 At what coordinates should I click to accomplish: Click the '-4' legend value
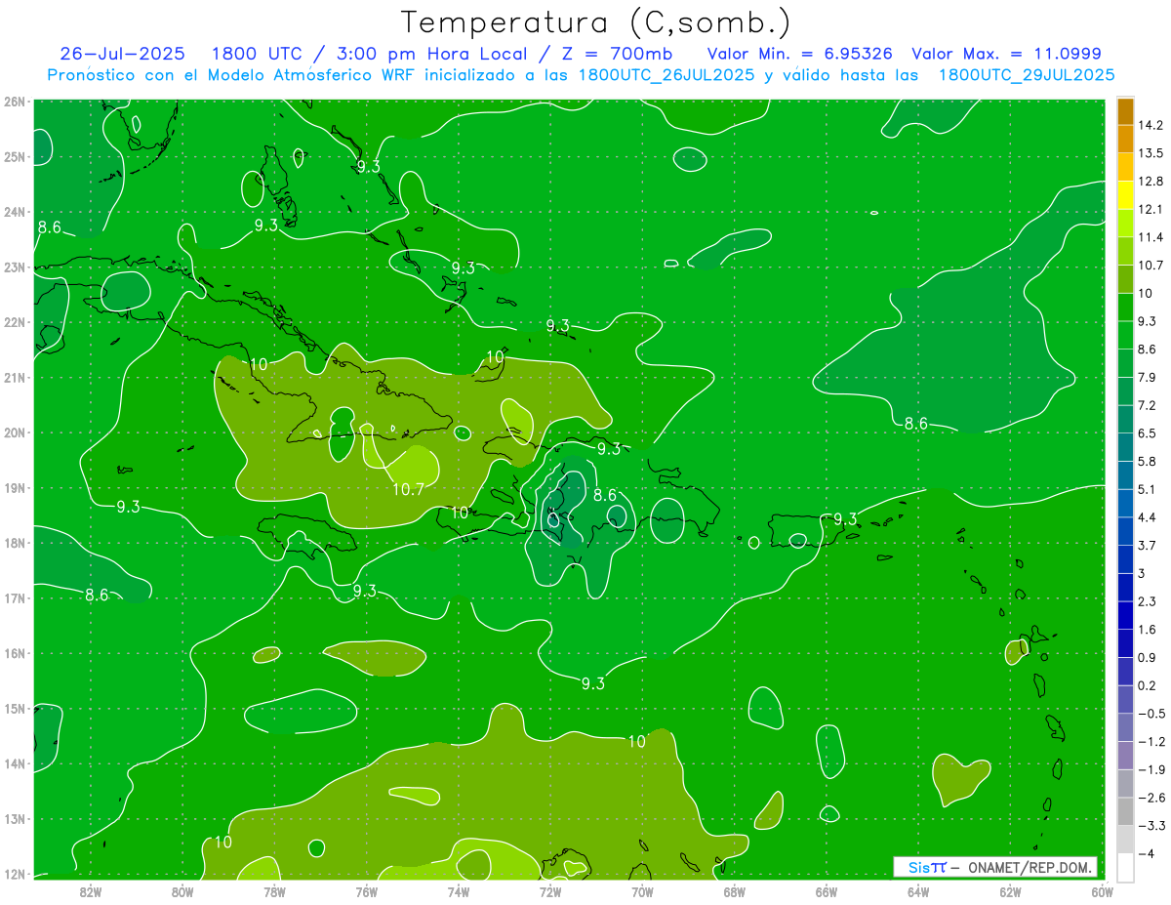[1147, 854]
